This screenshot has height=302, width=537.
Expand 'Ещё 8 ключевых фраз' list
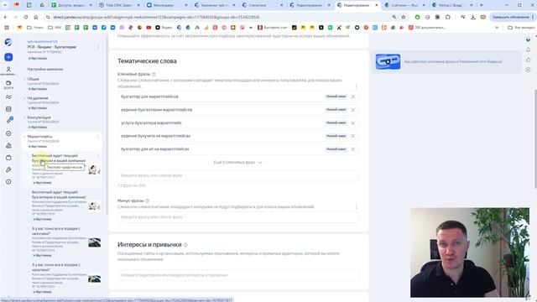click(x=237, y=162)
